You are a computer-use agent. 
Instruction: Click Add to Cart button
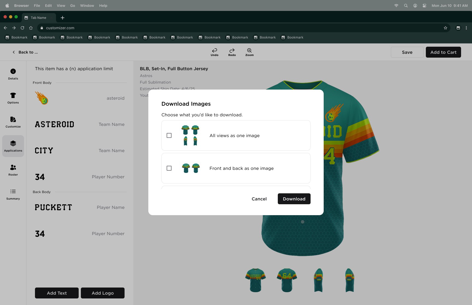443,52
